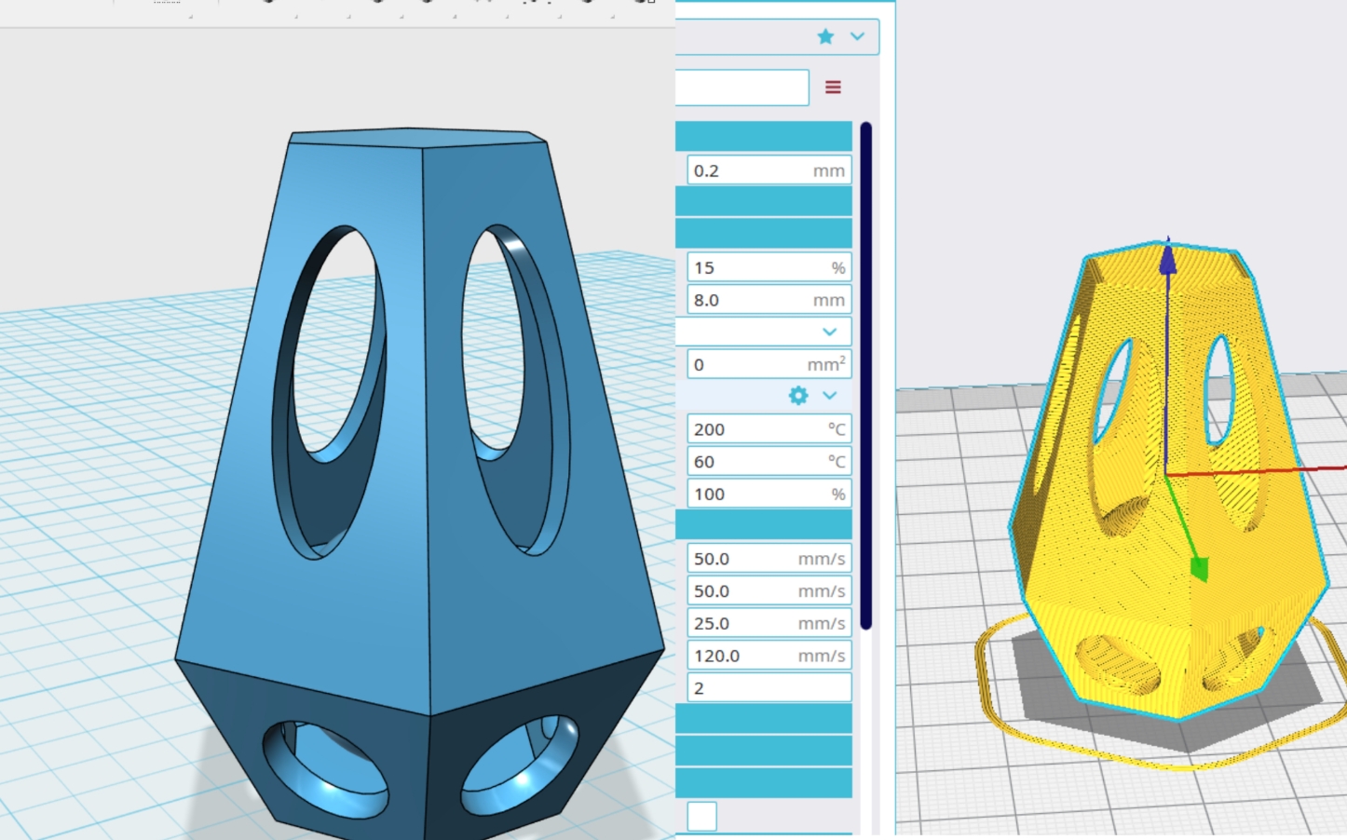Click the gear icon in settings panel
1347x840 pixels.
tap(798, 396)
